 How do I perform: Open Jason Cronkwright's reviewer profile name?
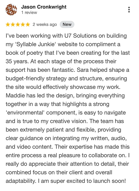click(44, 7)
